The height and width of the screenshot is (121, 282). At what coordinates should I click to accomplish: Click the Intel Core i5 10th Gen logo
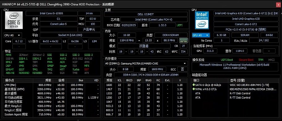coord(14,20)
